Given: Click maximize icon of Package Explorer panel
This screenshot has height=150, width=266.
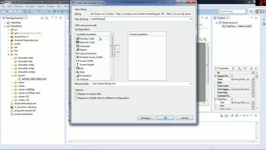Looking at the screenshot, I should (61, 18).
